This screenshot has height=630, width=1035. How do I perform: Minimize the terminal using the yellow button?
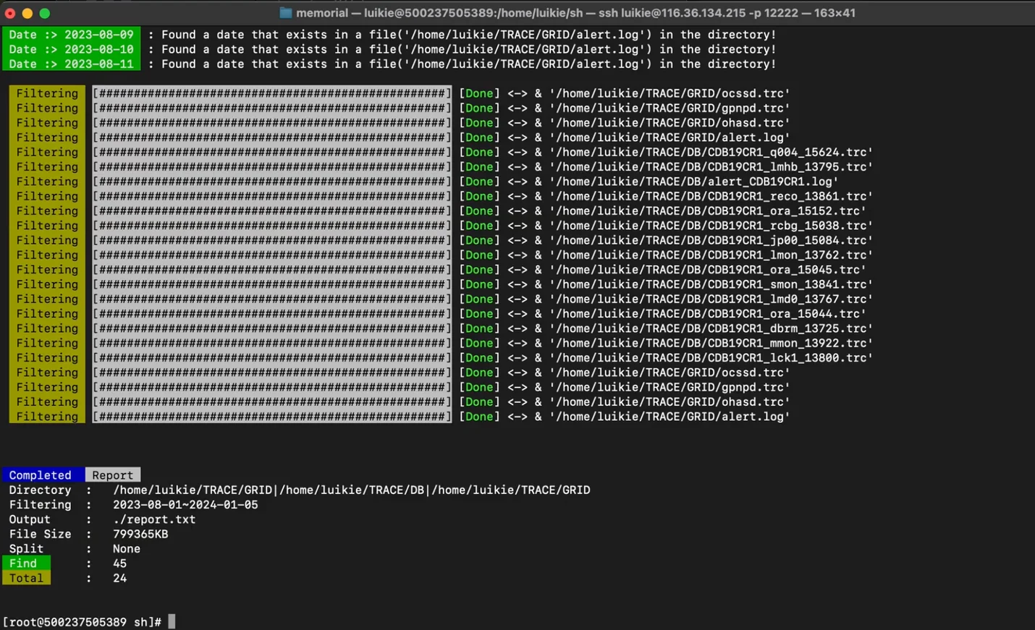(28, 13)
